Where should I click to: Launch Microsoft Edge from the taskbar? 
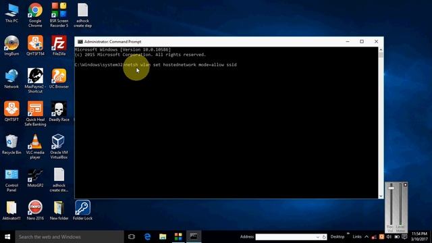[147, 237]
